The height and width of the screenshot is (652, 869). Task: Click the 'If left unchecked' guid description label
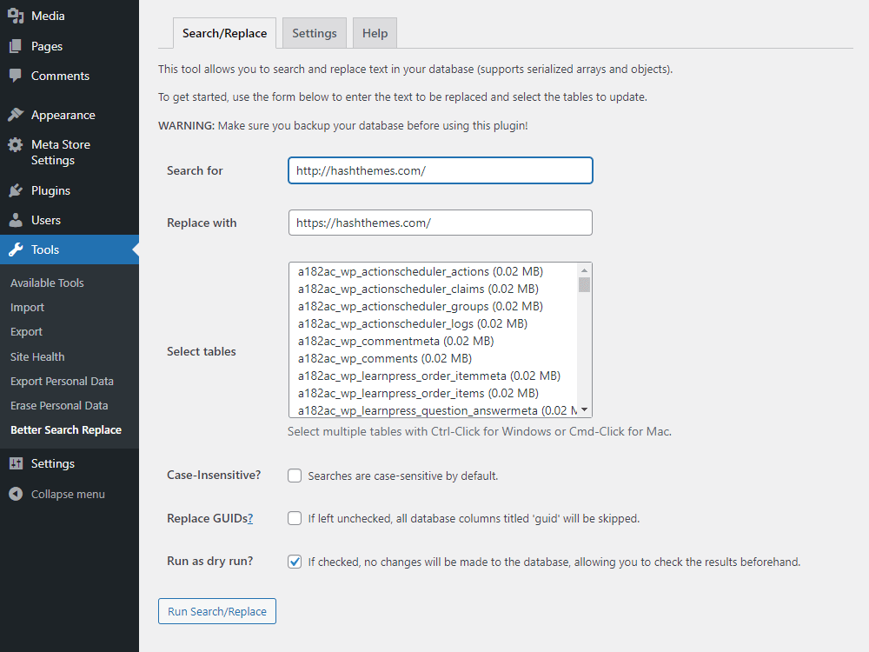(474, 518)
